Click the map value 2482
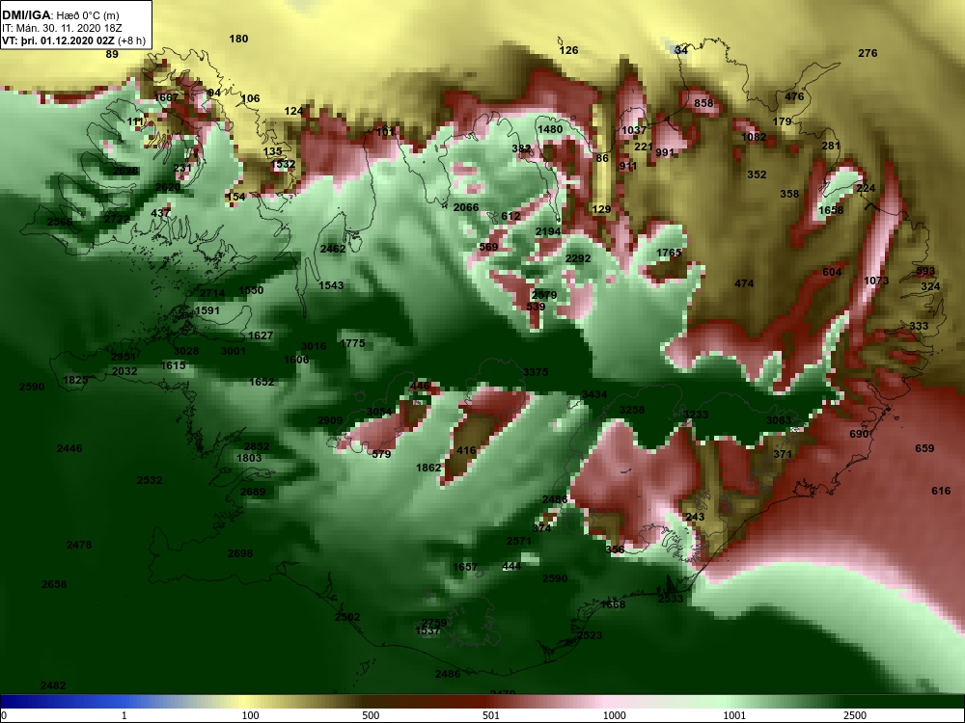 [x=53, y=686]
